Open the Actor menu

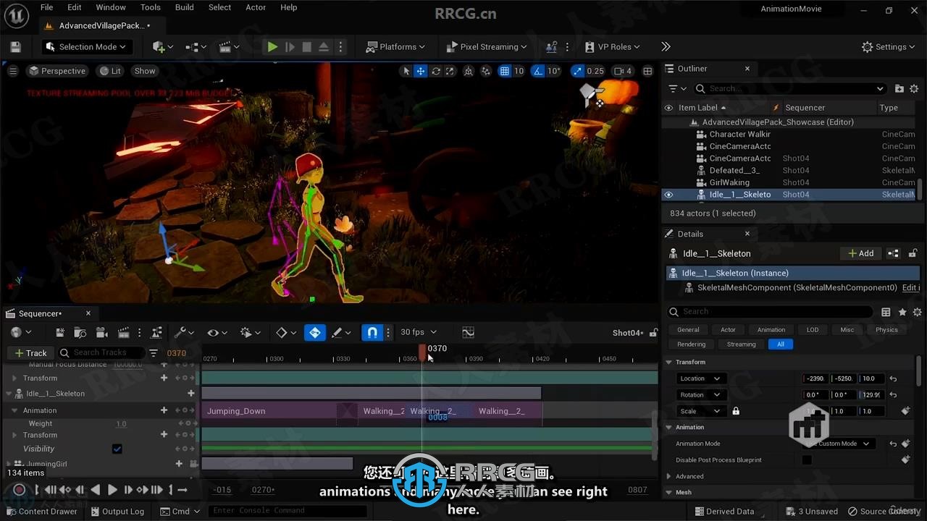pyautogui.click(x=256, y=7)
